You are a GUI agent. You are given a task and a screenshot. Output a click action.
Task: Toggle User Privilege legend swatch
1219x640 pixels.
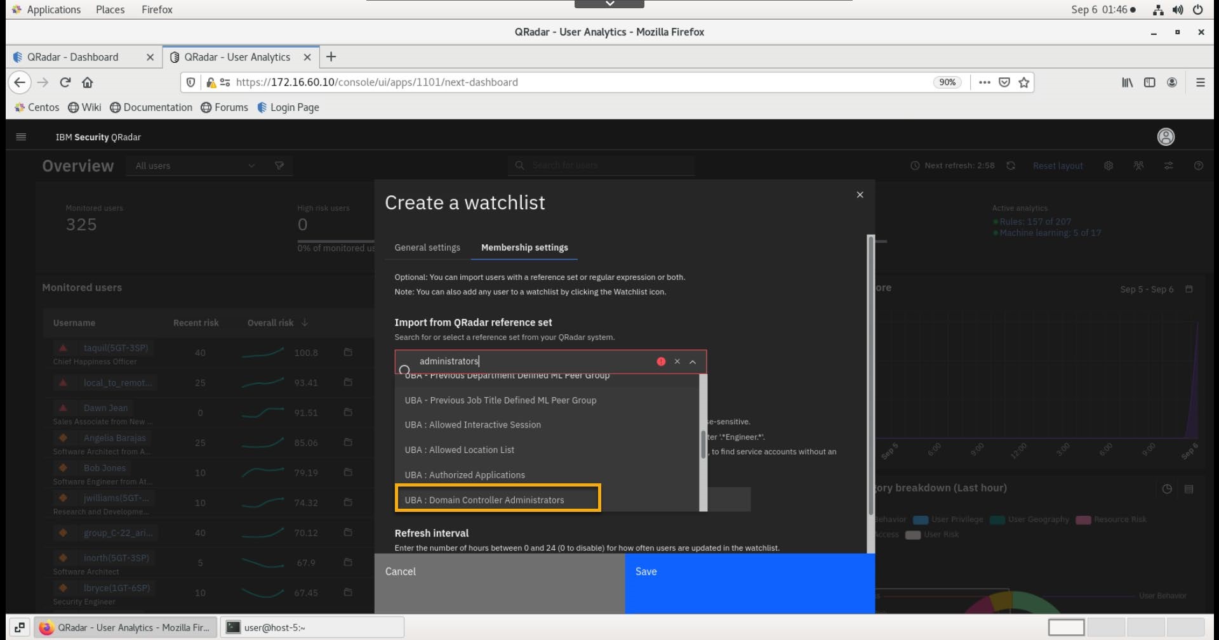click(x=921, y=520)
